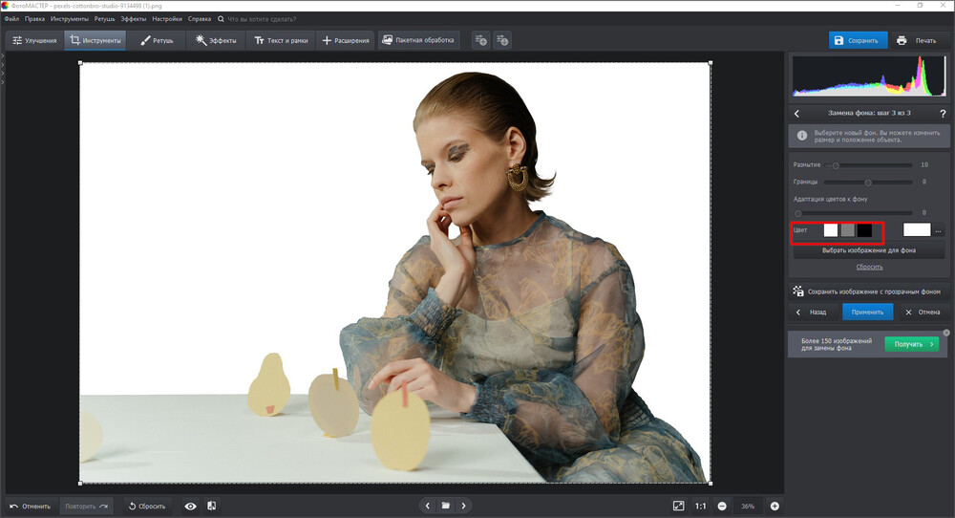Screen dimensions: 955x518
Task: Zoom in with the plus icon
Action: [x=775, y=506]
